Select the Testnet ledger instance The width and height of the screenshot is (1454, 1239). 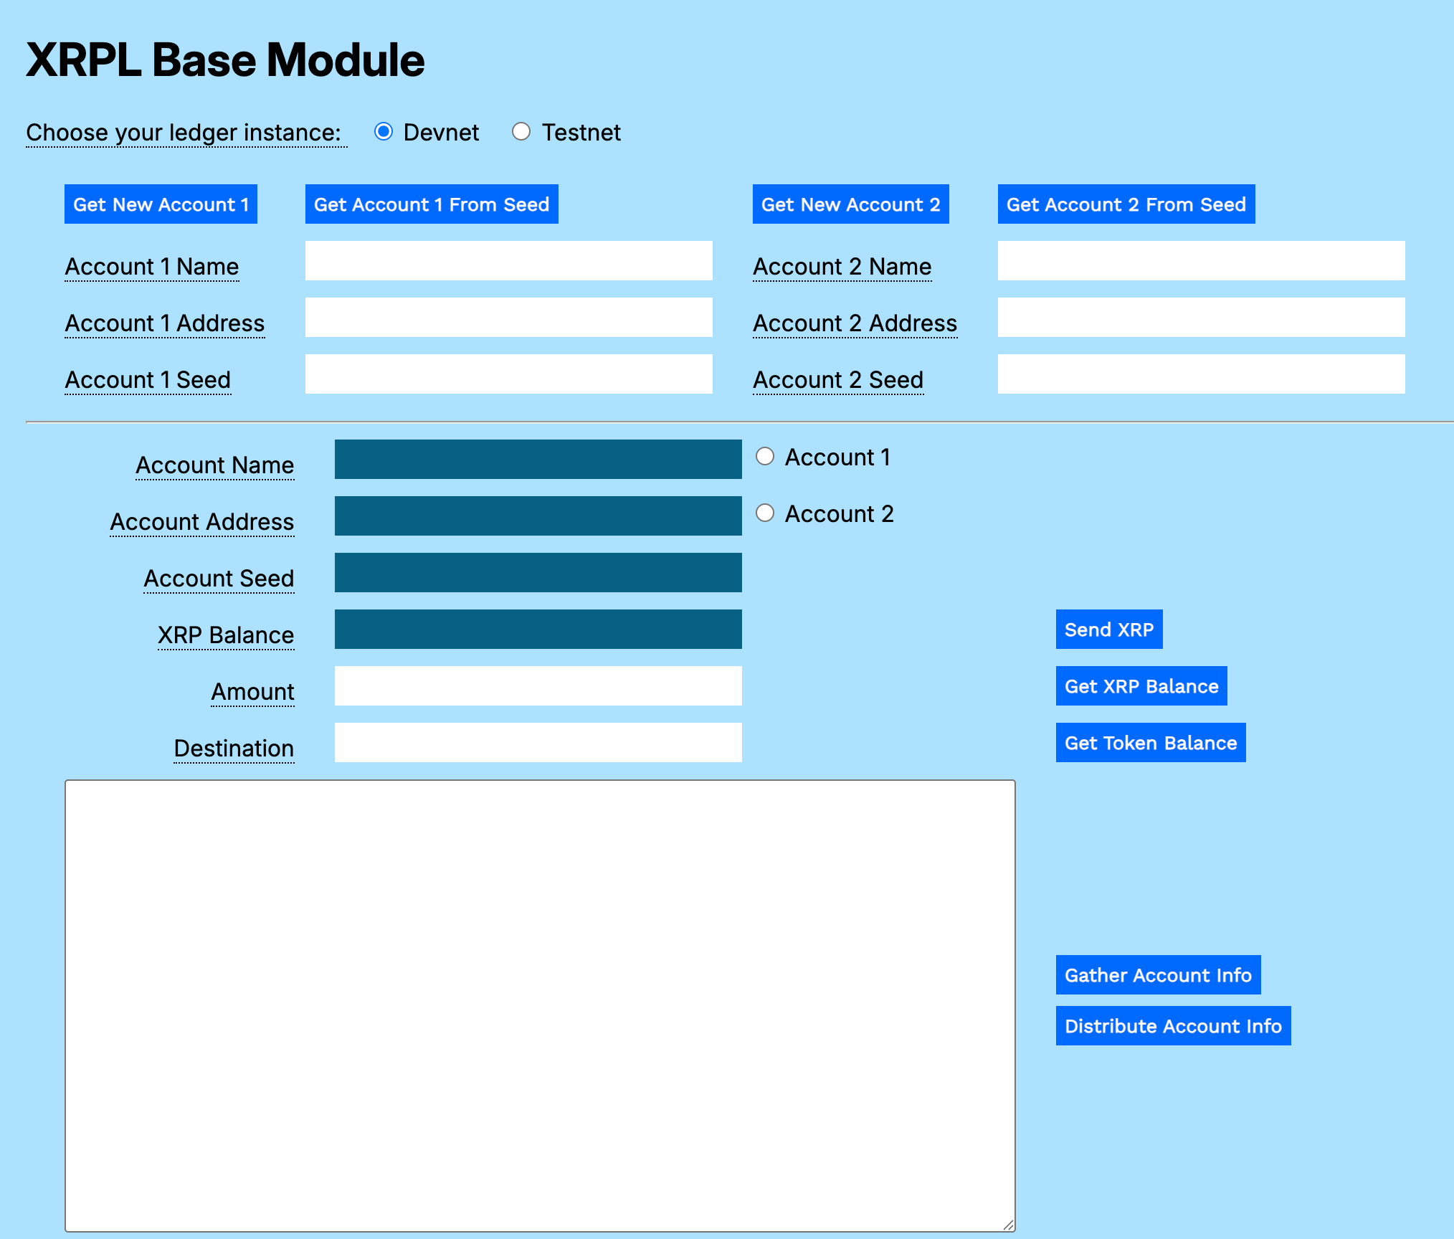[521, 132]
